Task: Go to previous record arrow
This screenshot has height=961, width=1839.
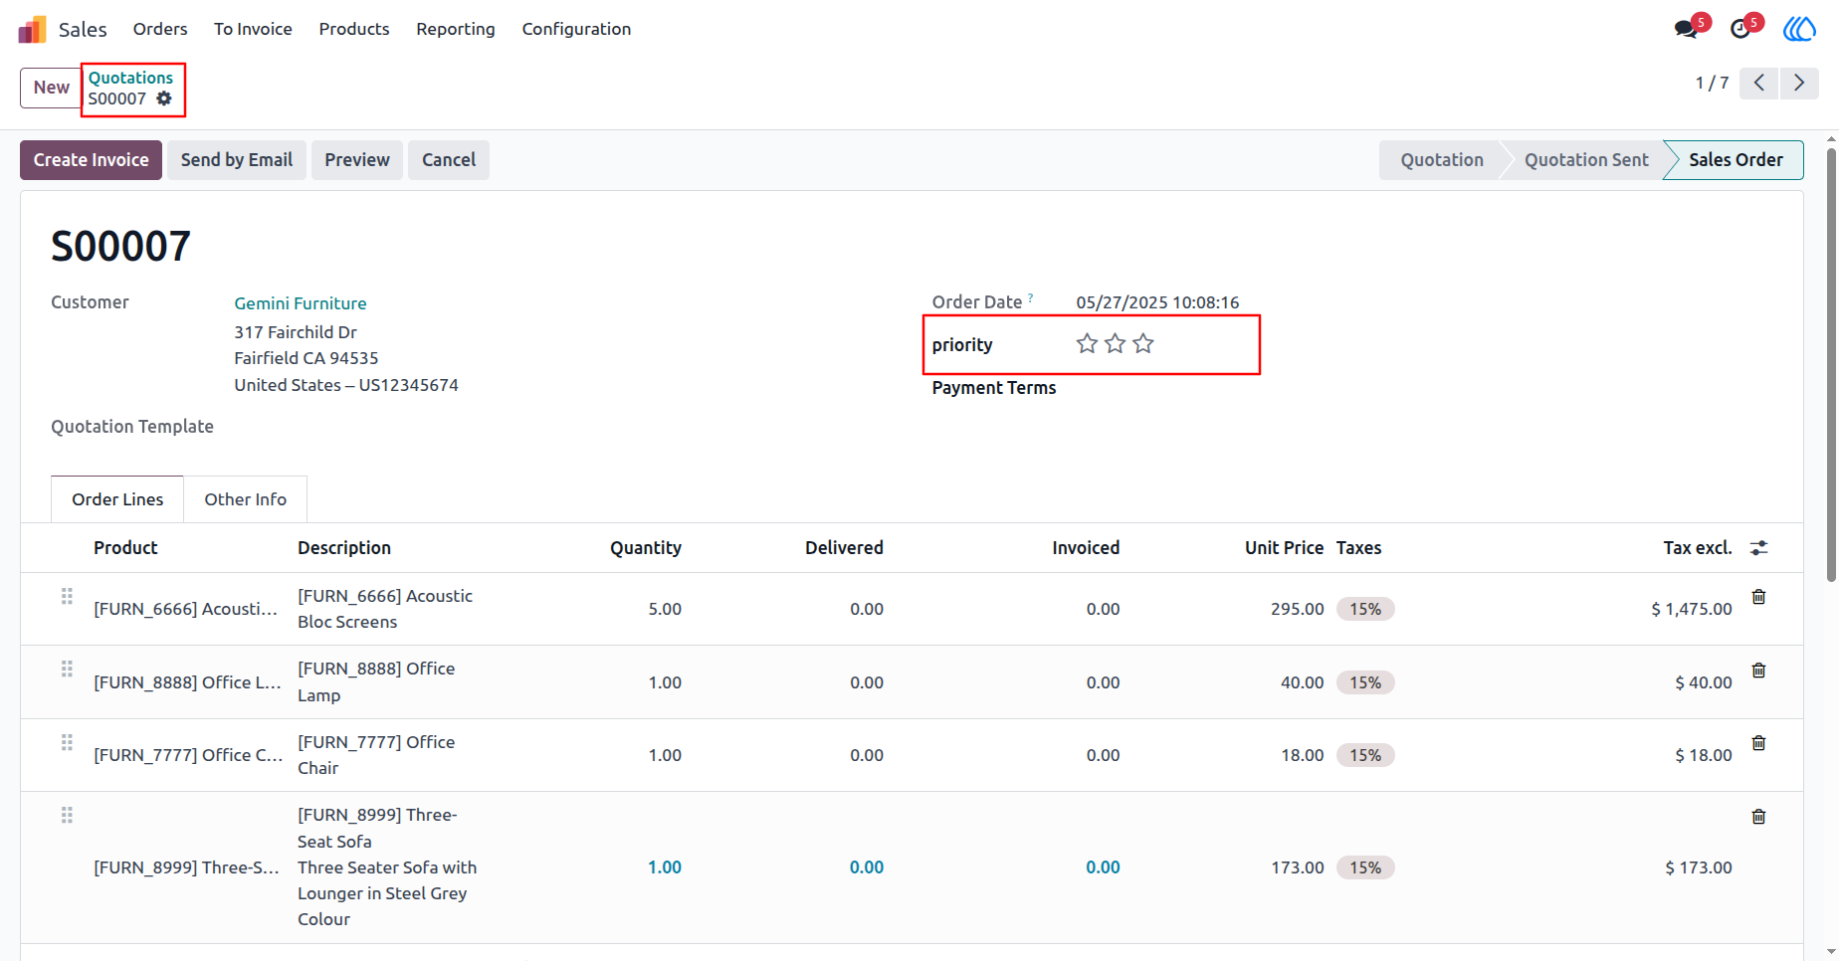Action: point(1759,83)
